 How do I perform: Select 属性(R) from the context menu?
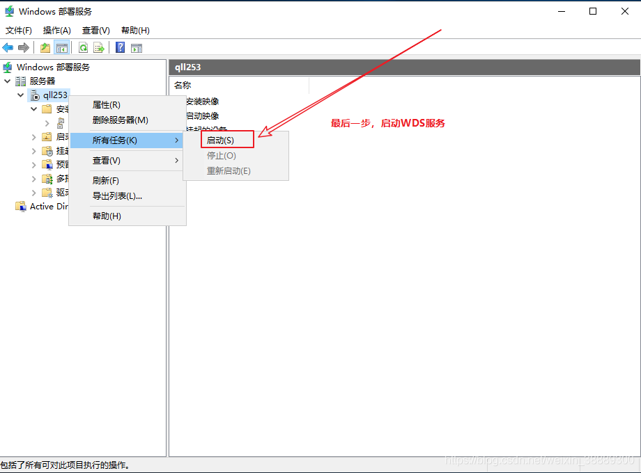(x=107, y=105)
